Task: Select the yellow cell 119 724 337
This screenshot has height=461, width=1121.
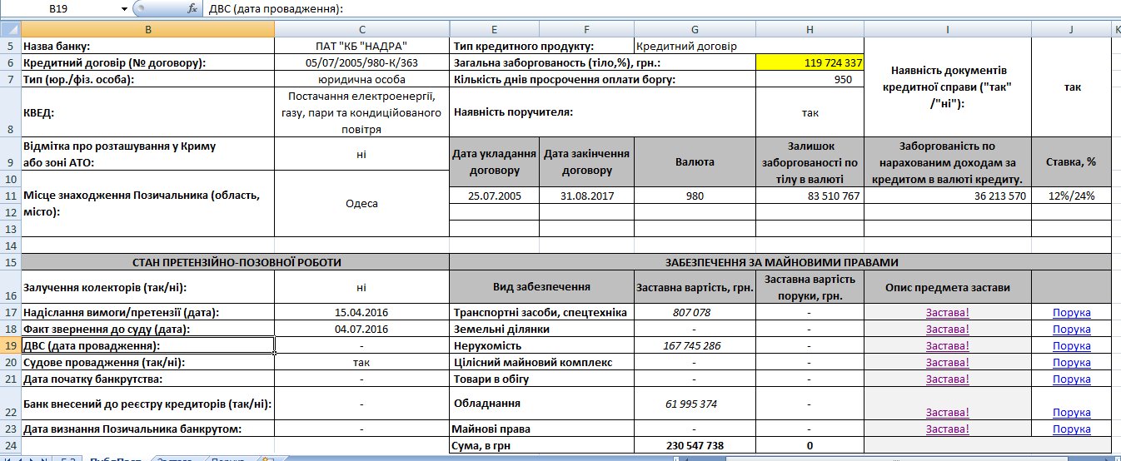Action: [x=810, y=62]
